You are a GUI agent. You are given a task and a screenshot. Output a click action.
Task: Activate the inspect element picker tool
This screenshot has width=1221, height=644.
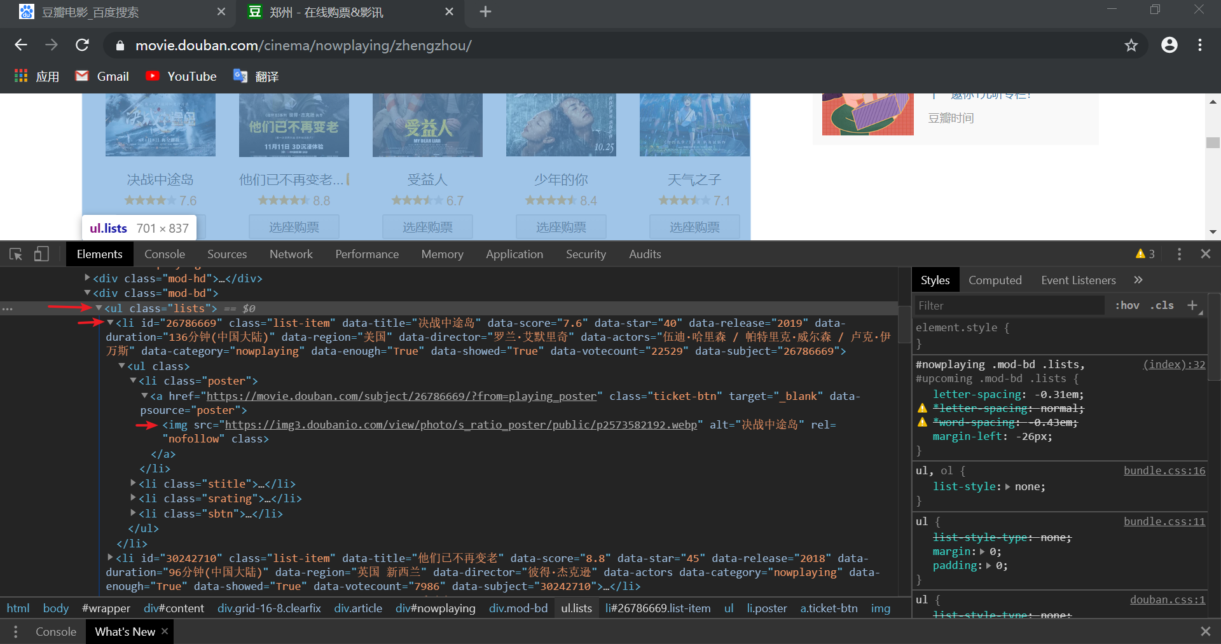point(16,254)
